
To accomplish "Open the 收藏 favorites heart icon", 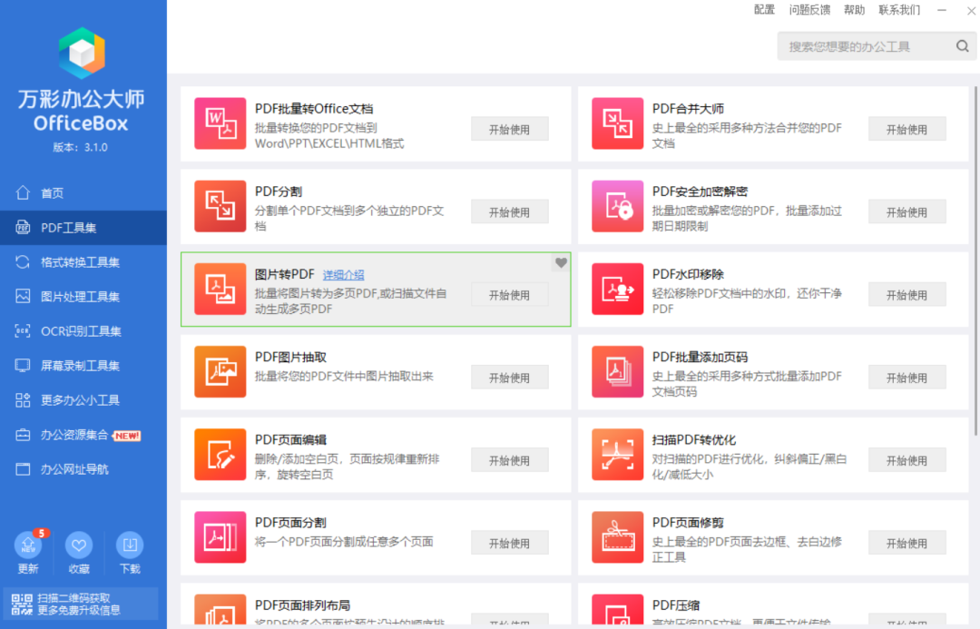I will pos(79,545).
